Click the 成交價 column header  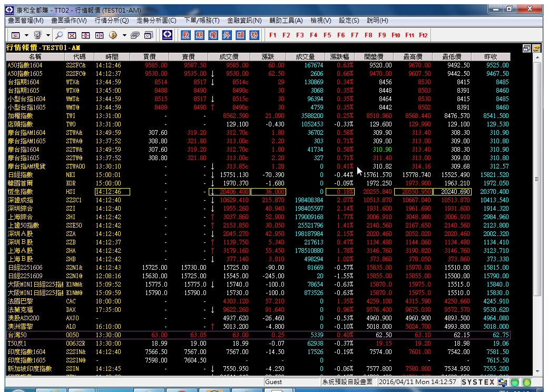229,56
